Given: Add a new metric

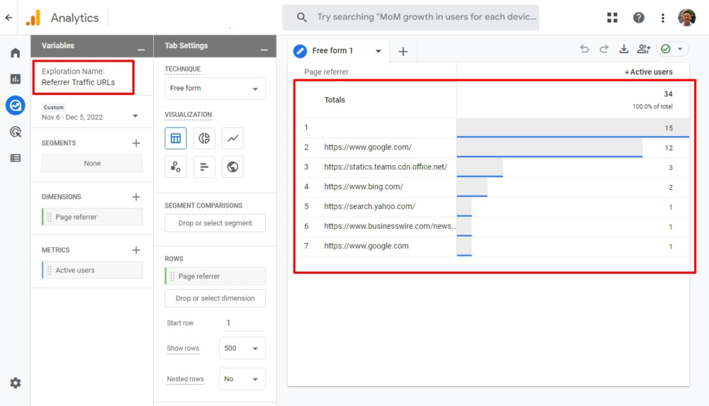Looking at the screenshot, I should [136, 250].
